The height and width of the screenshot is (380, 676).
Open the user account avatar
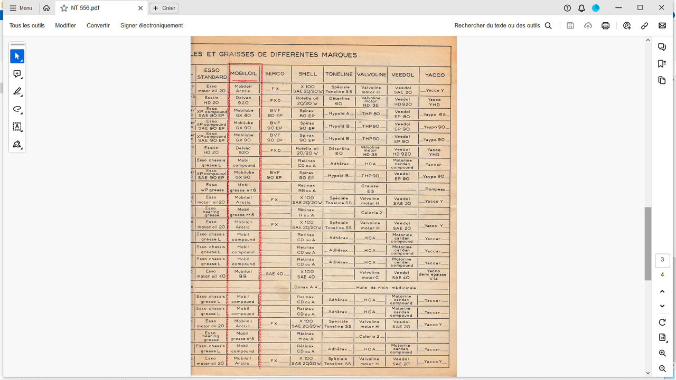pyautogui.click(x=596, y=8)
